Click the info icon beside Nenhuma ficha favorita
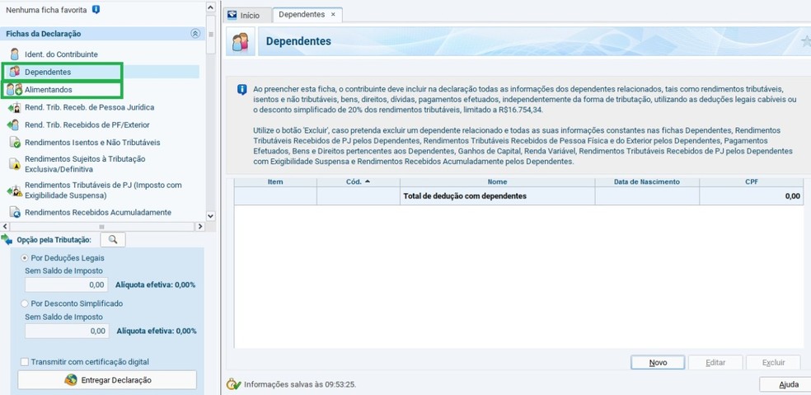 coord(96,10)
